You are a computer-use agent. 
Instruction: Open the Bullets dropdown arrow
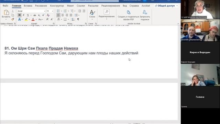click(x=62, y=11)
